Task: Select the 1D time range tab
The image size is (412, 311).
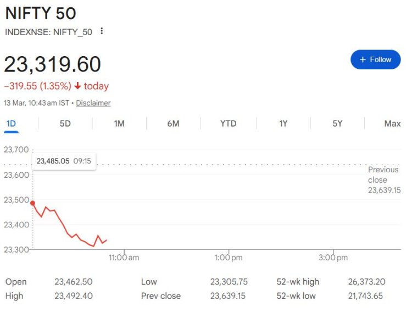Action: pyautogui.click(x=11, y=123)
